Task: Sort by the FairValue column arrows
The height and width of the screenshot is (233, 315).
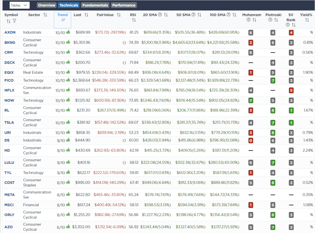Action: [119, 15]
